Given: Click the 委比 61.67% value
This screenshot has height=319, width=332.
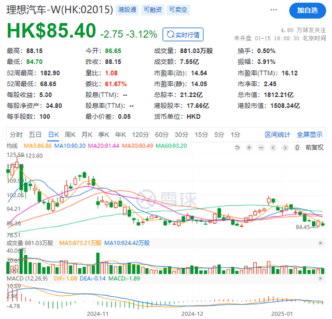Looking at the screenshot, I should pyautogui.click(x=116, y=84).
